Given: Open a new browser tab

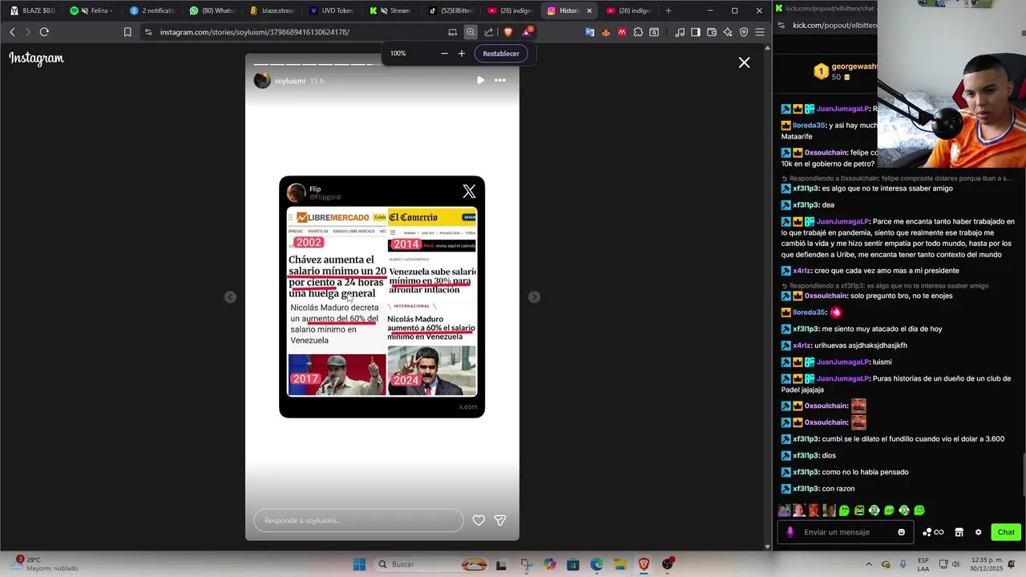Looking at the screenshot, I should [669, 10].
